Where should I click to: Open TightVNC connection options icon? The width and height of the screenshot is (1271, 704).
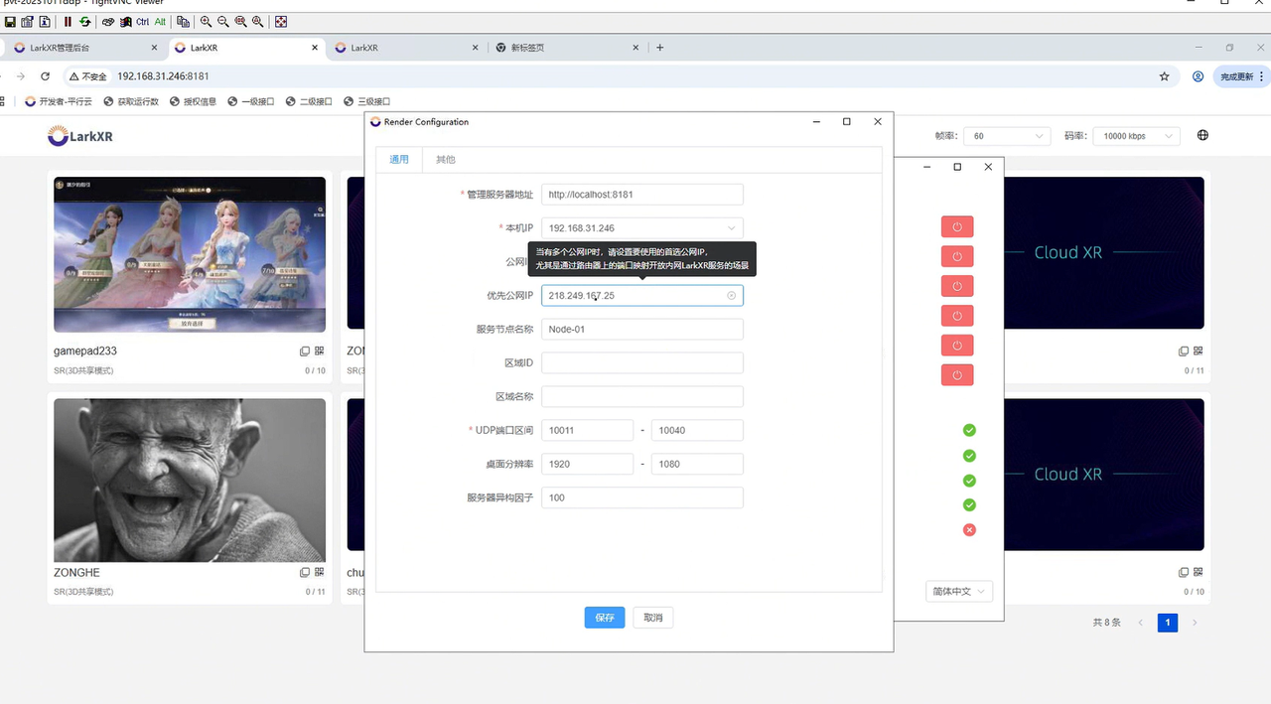(x=27, y=21)
